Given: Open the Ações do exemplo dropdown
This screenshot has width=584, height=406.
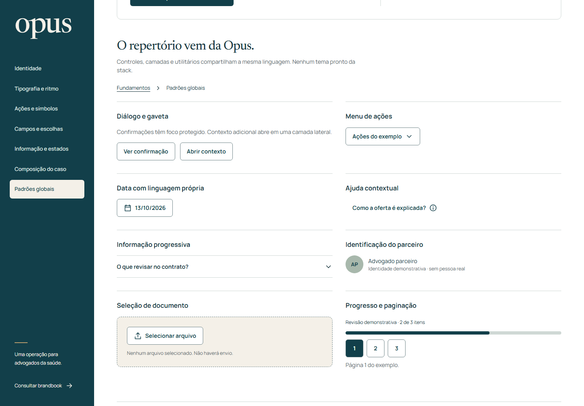Looking at the screenshot, I should (x=383, y=136).
